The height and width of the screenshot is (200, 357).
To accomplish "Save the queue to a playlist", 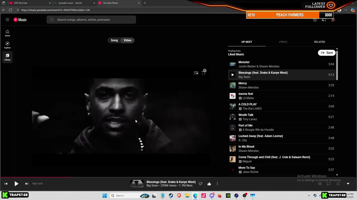I will [327, 53].
